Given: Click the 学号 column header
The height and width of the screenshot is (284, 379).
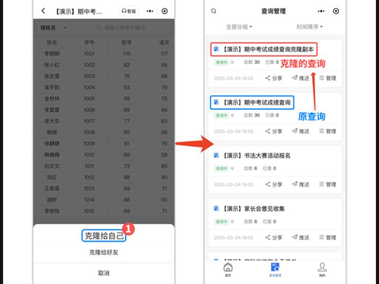Looking at the screenshot, I should [x=89, y=43].
